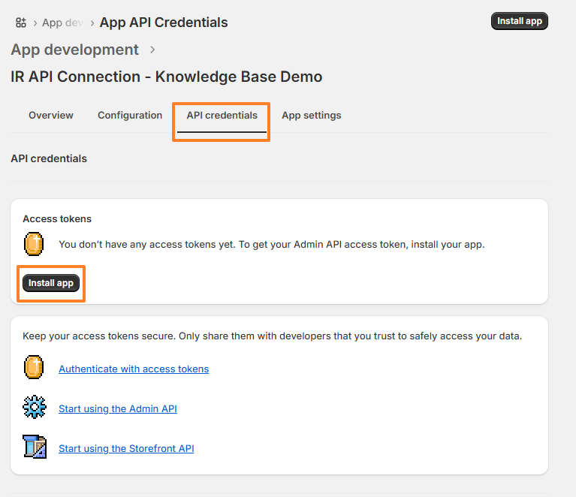This screenshot has height=497, width=576.
Task: Click the coin icon beside the no-tokens message
Action: point(34,244)
